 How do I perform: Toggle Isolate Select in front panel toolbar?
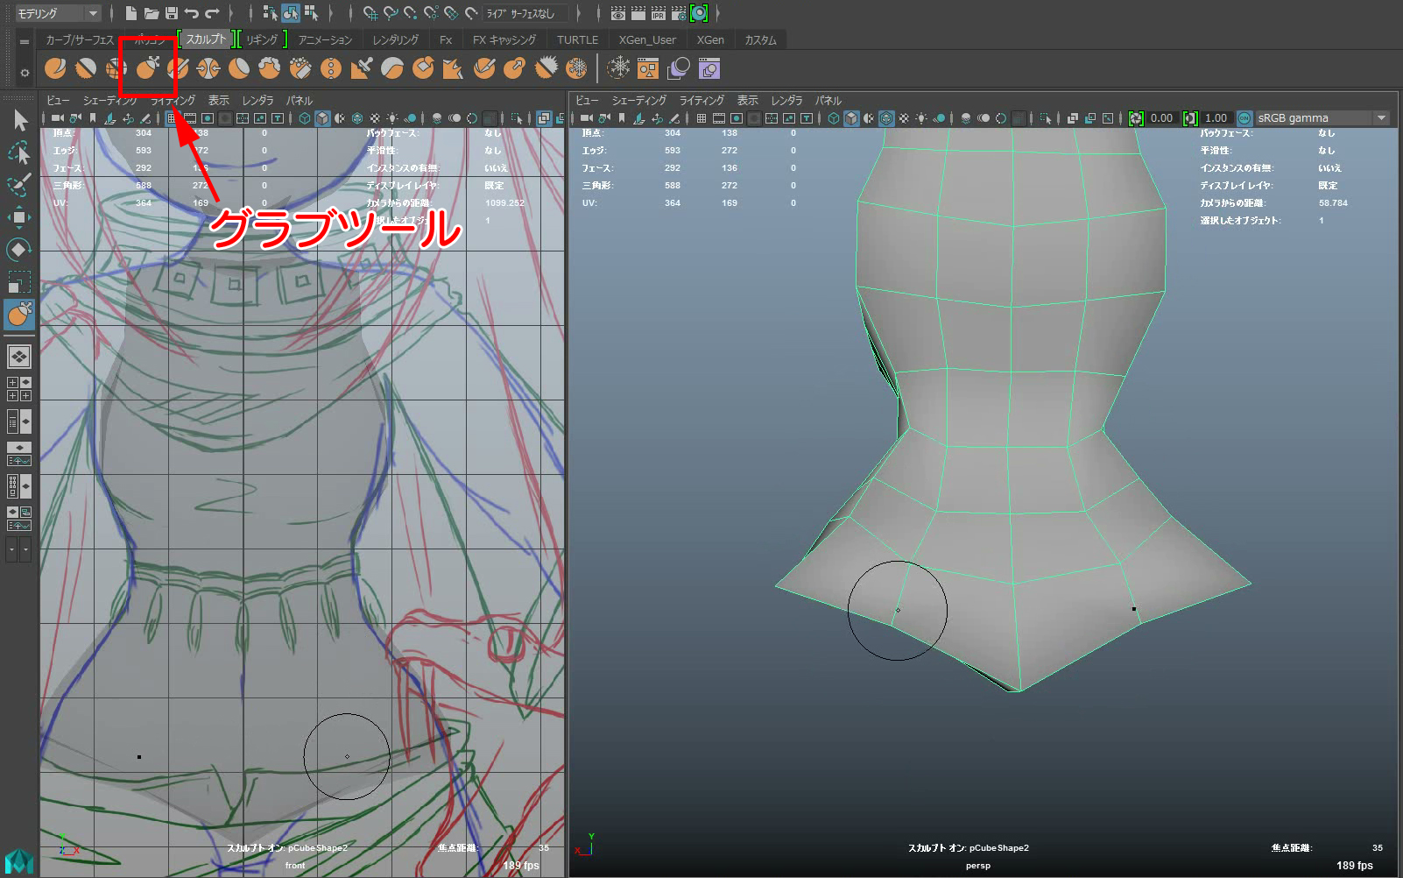coord(517,118)
